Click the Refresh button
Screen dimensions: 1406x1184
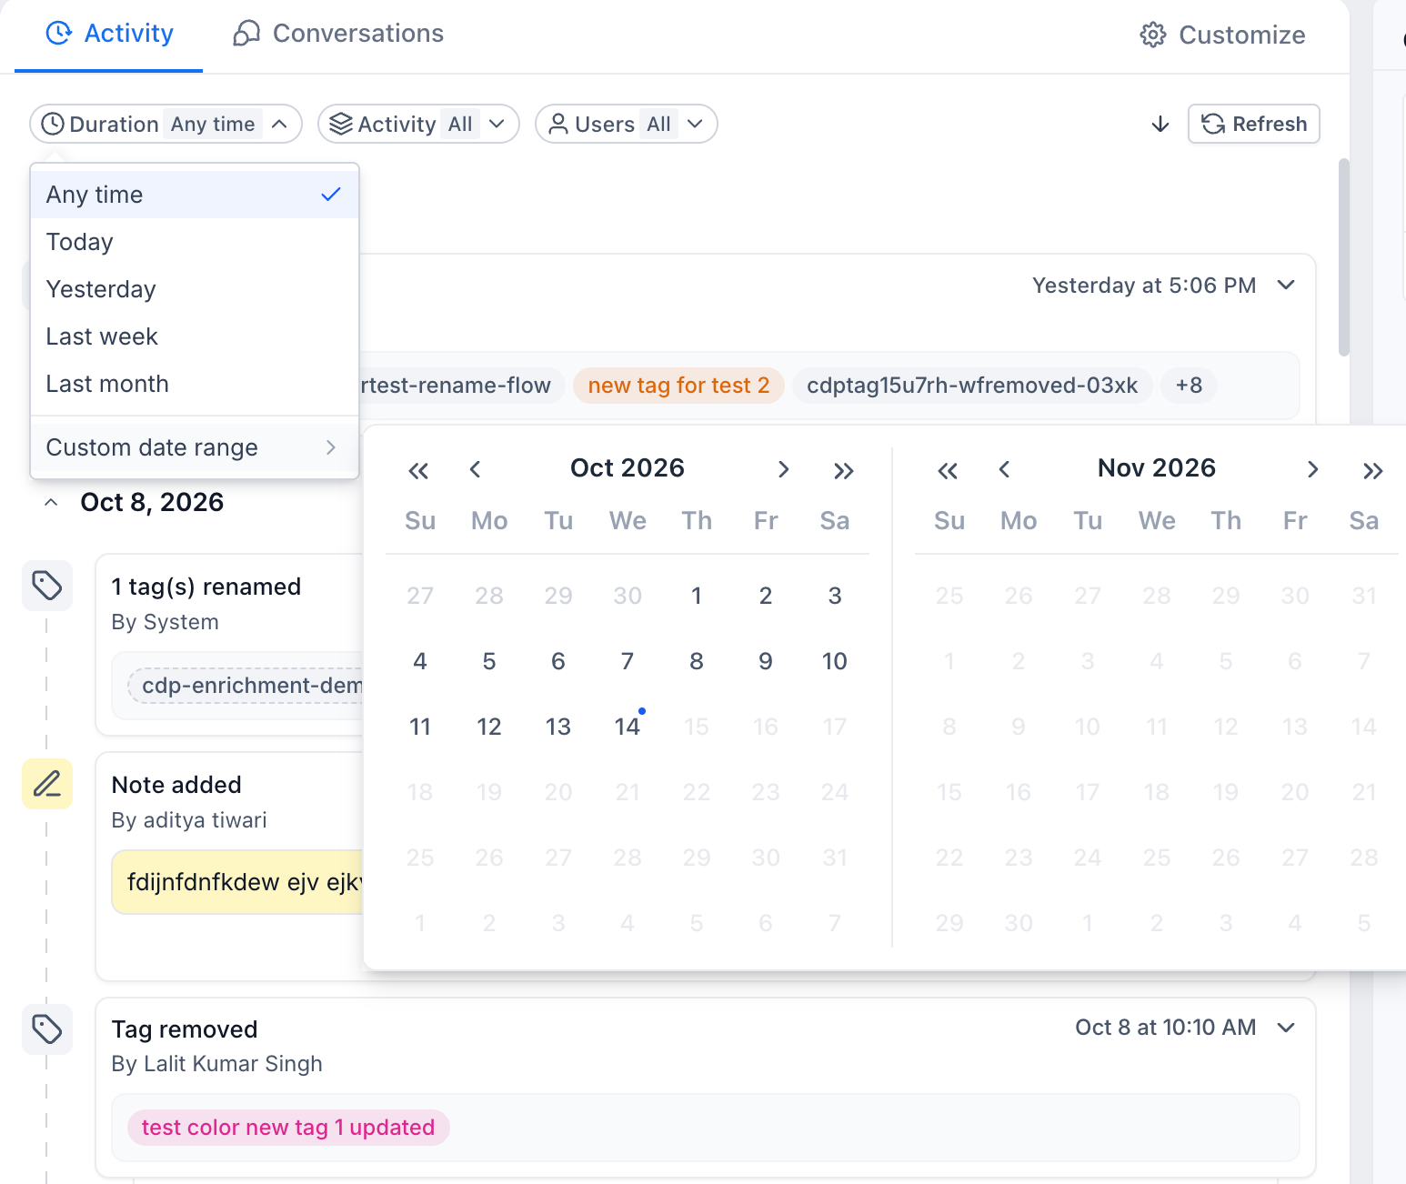[1254, 124]
